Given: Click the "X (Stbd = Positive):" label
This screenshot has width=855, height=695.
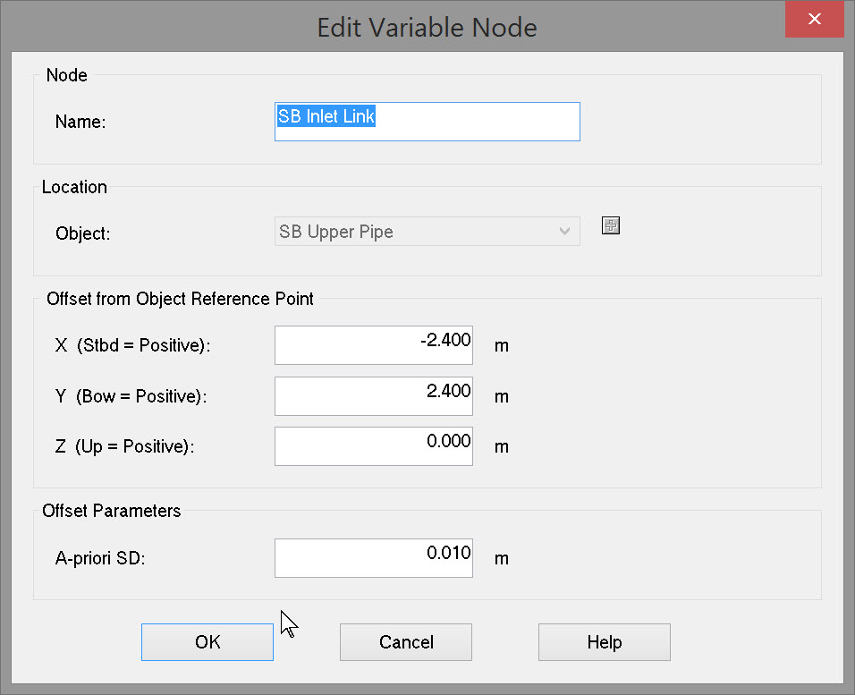Looking at the screenshot, I should (x=133, y=345).
